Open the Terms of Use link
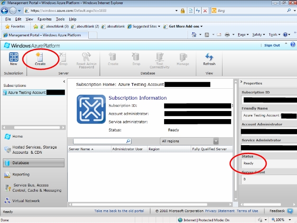Screen dimensions: 297x223 click(x=247, y=211)
